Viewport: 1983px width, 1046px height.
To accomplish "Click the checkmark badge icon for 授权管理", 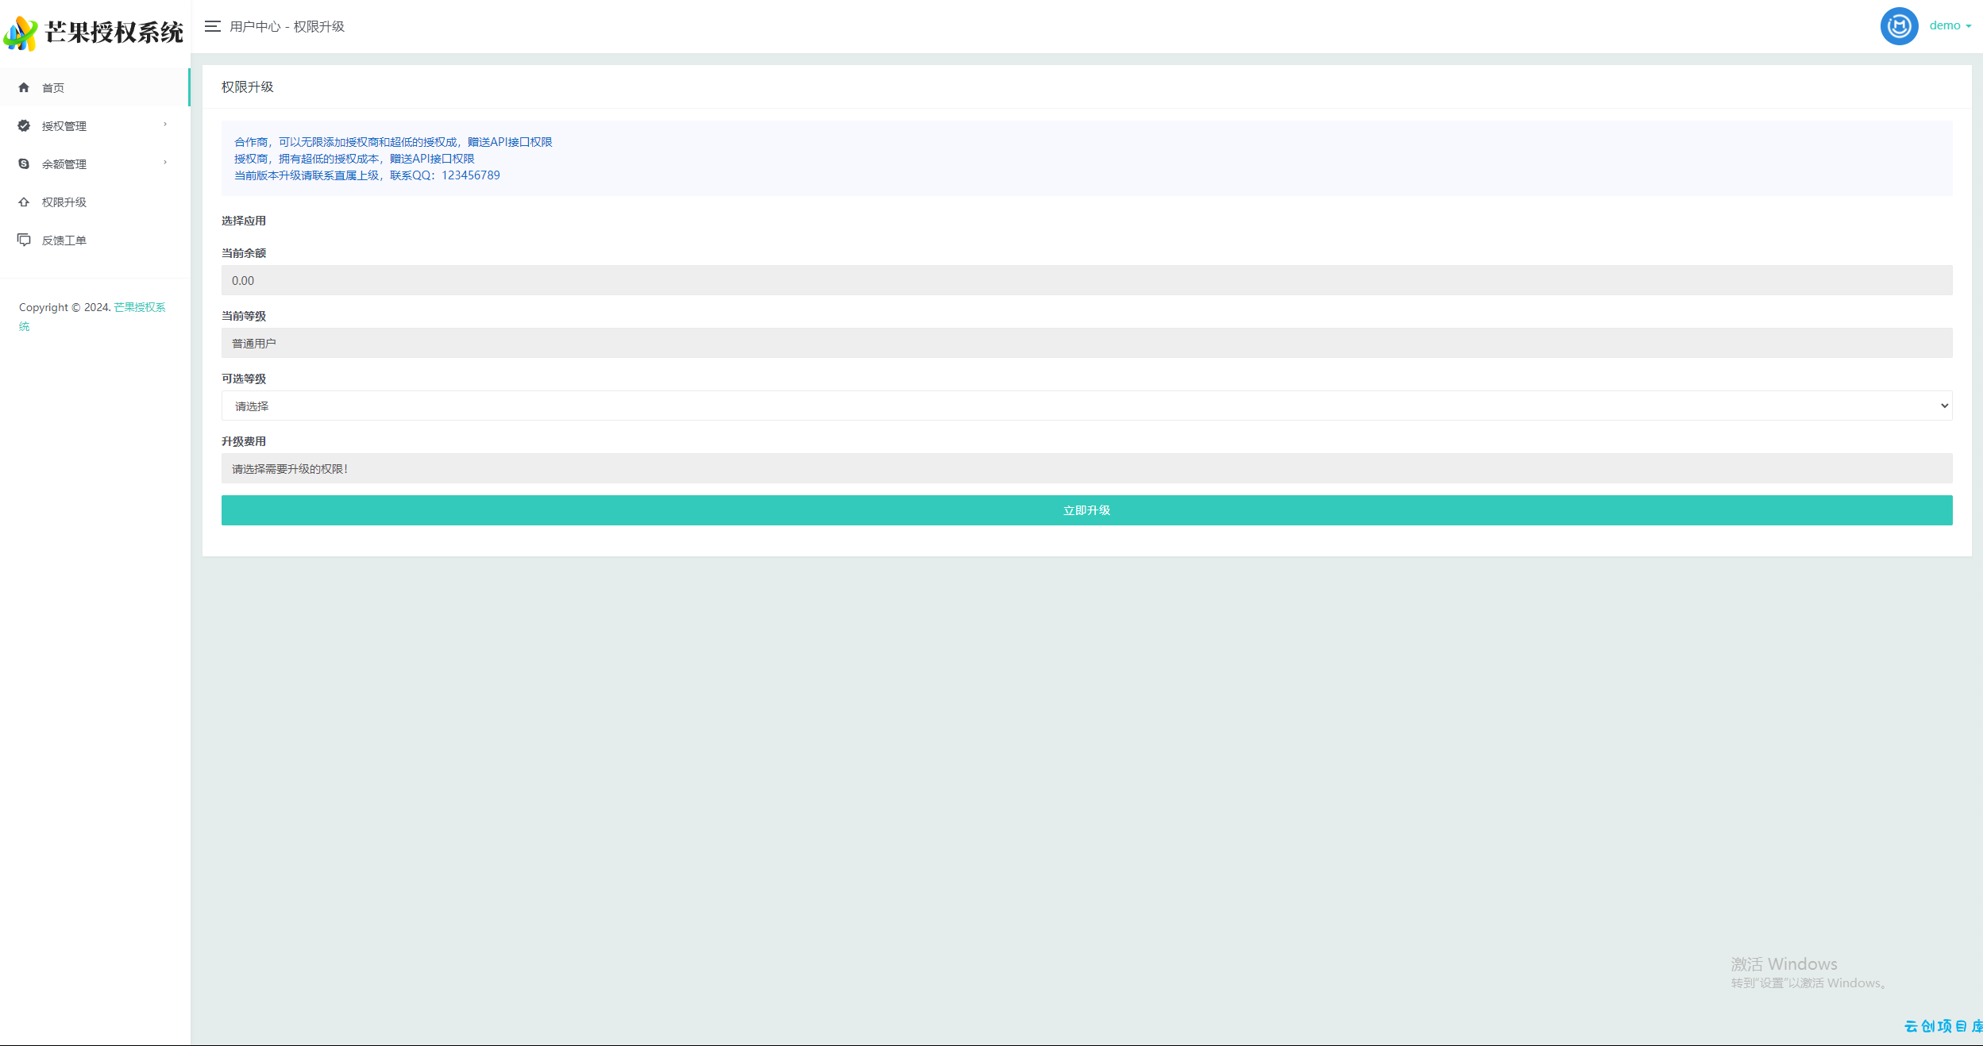I will coord(24,125).
